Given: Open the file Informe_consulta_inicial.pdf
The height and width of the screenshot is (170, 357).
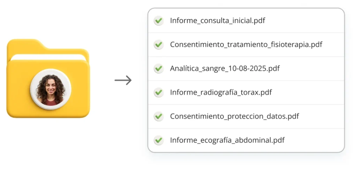Looking at the screenshot, I should pos(218,21).
